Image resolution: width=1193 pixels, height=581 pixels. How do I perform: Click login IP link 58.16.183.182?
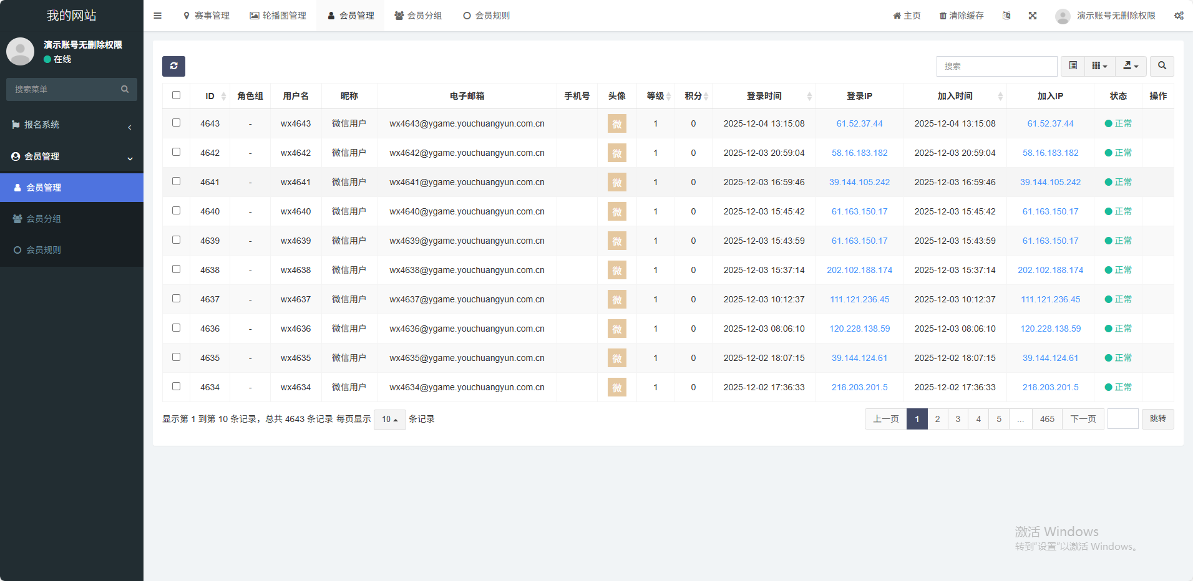coord(859,153)
